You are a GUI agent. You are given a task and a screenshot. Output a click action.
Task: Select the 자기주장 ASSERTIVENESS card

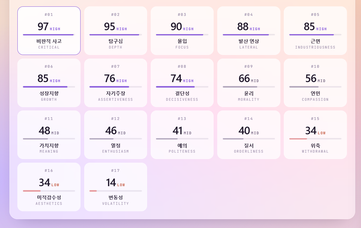click(116, 83)
